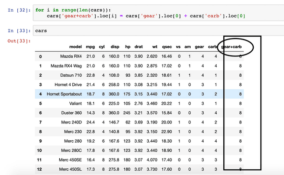The image size is (284, 175).
Task: Click row index 7 for Merc 240D
Action: coord(40,122)
